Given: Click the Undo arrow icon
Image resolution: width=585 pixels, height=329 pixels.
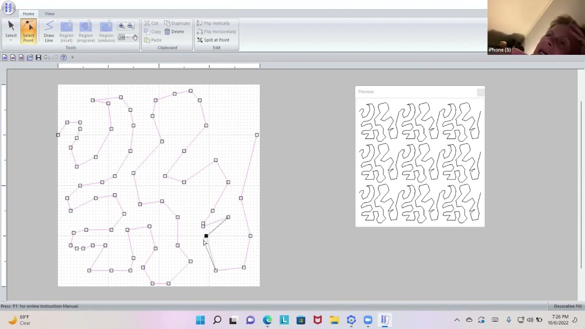Looking at the screenshot, I should [47, 58].
